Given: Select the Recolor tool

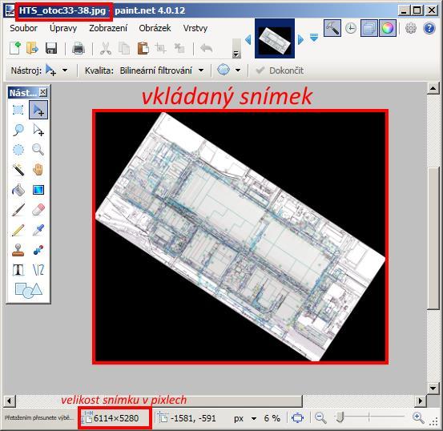Looking at the screenshot, I should [38, 250].
